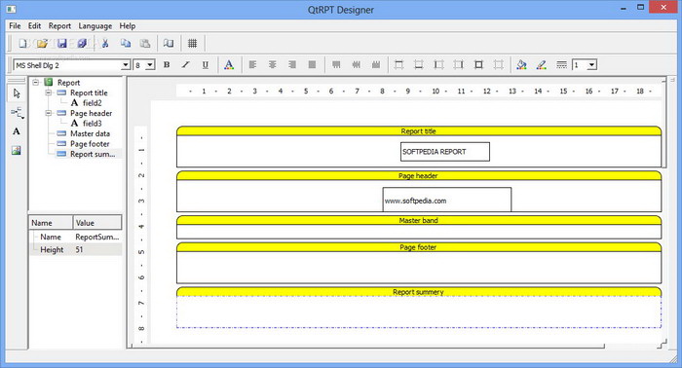The image size is (682, 368).
Task: Cut selection with scissors icon
Action: click(105, 43)
